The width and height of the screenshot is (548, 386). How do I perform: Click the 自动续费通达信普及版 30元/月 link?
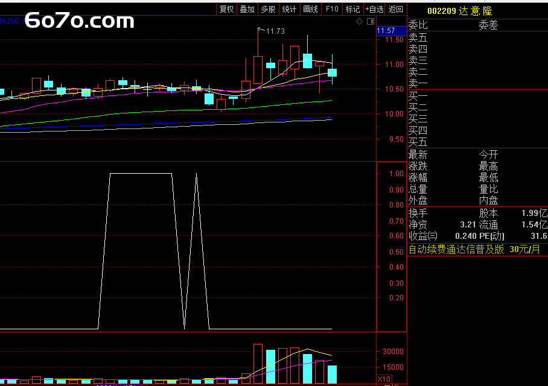pyautogui.click(x=474, y=250)
